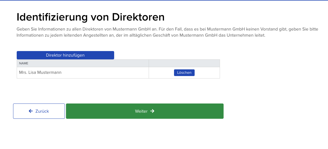Click the Identifizierung von Direktoren heading
Viewport: 328px width, 149px height.
tap(90, 17)
